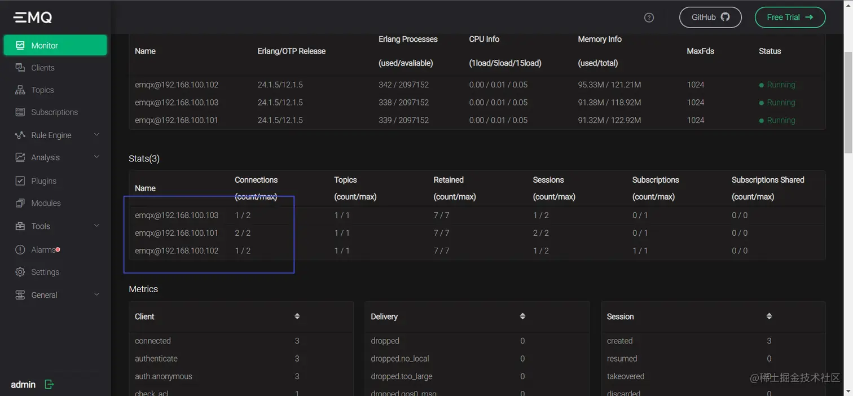The width and height of the screenshot is (853, 396).
Task: Select node emqx@192.168.100.102 in nodes table
Action: pos(177,85)
